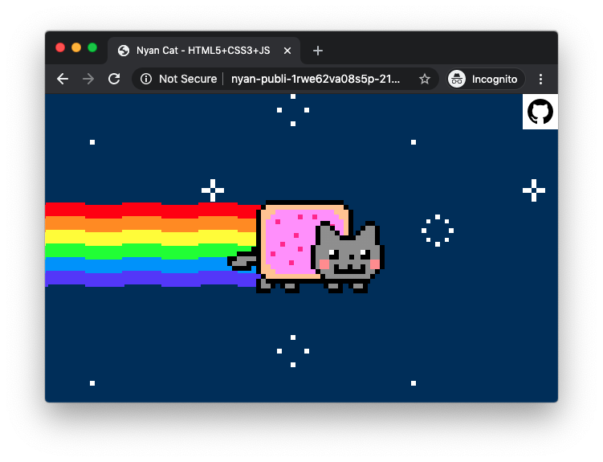Close the Nyan Cat tab
Image resolution: width=603 pixels, height=462 pixels.
pyautogui.click(x=287, y=51)
